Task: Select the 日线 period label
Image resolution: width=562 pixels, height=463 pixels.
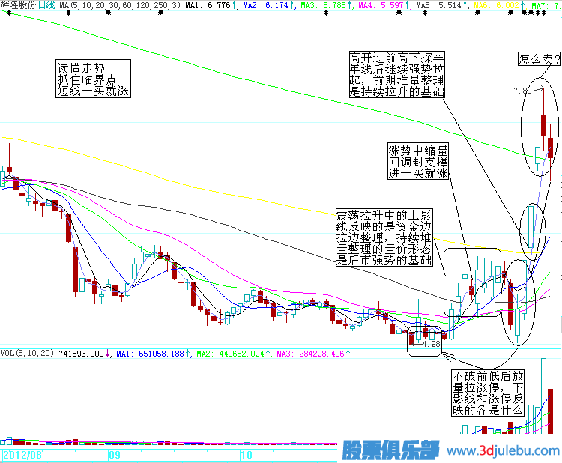Action: coord(46,5)
